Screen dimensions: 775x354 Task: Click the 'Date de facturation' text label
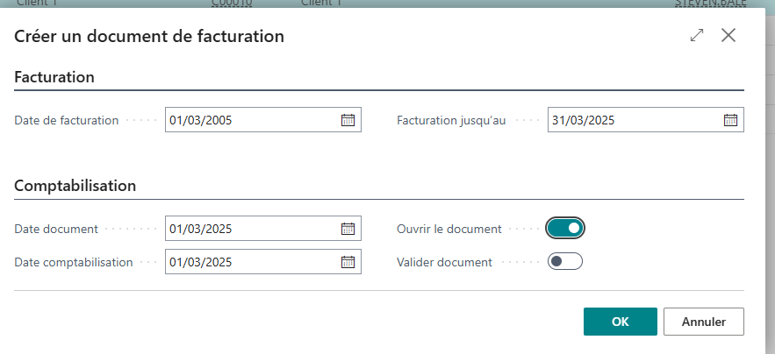tap(67, 121)
